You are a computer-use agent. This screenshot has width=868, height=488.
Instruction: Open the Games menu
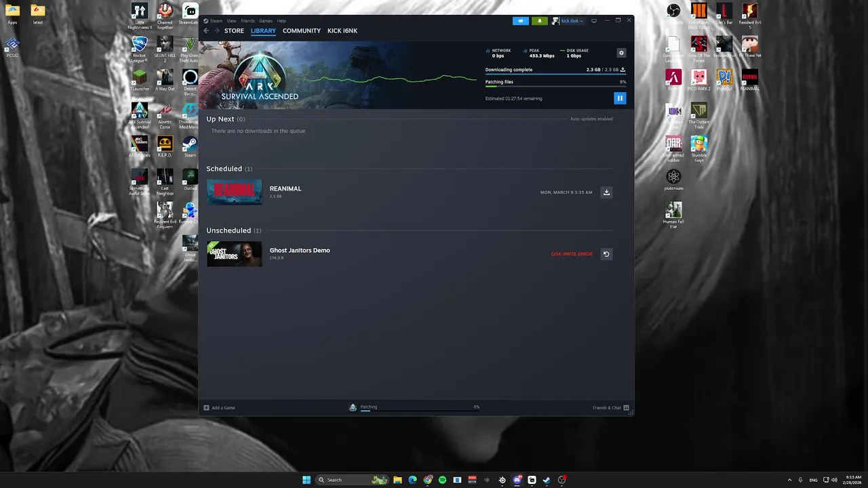[266, 21]
